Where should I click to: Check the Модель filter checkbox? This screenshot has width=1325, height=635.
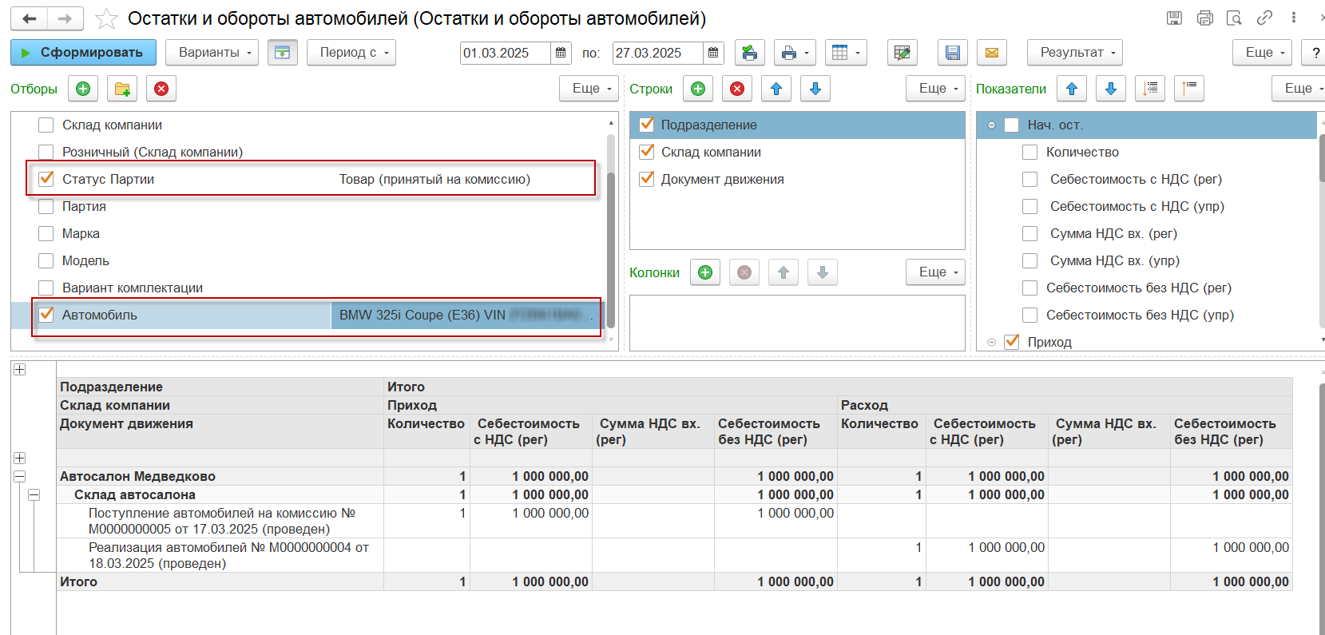point(46,260)
